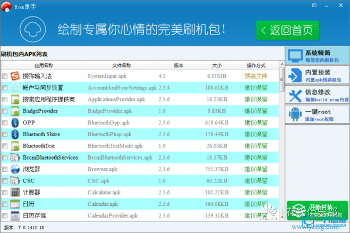Click the 预装文件 label for 搜狗输入法

click(256, 76)
